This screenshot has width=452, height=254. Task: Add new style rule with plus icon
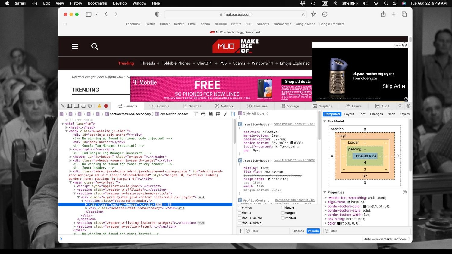pyautogui.click(x=241, y=231)
